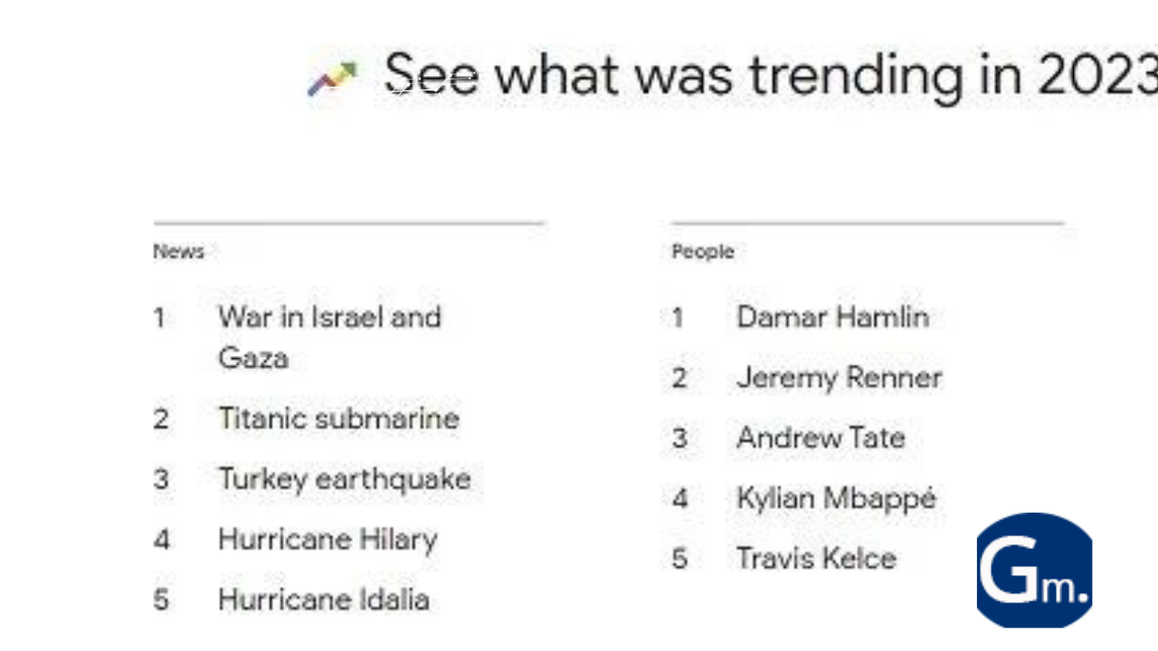
Task: Click rank number 2 beside Titanic submarine
Action: coord(161,420)
